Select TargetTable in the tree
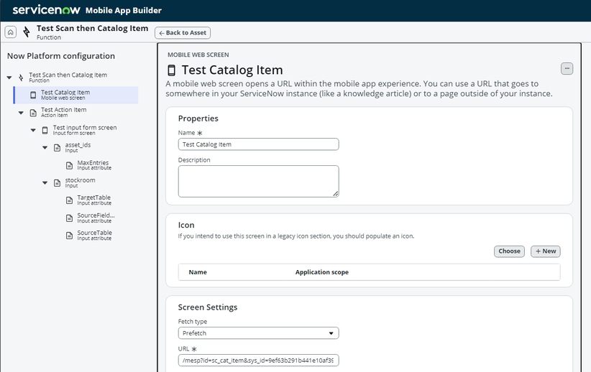This screenshot has width=591, height=372. coord(94,200)
